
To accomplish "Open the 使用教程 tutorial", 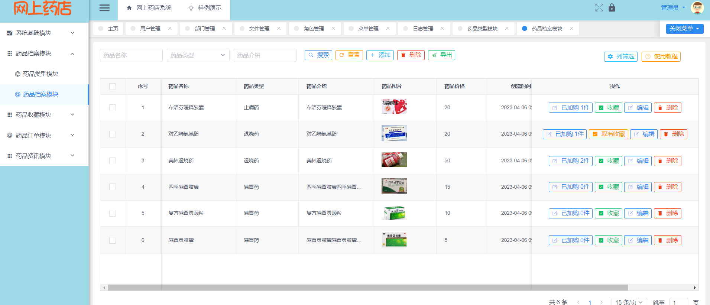I will (x=661, y=56).
